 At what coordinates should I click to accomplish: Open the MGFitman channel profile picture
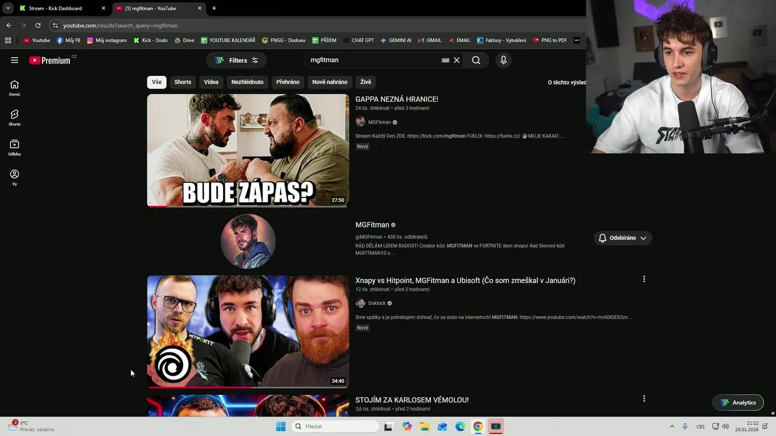pyautogui.click(x=248, y=241)
